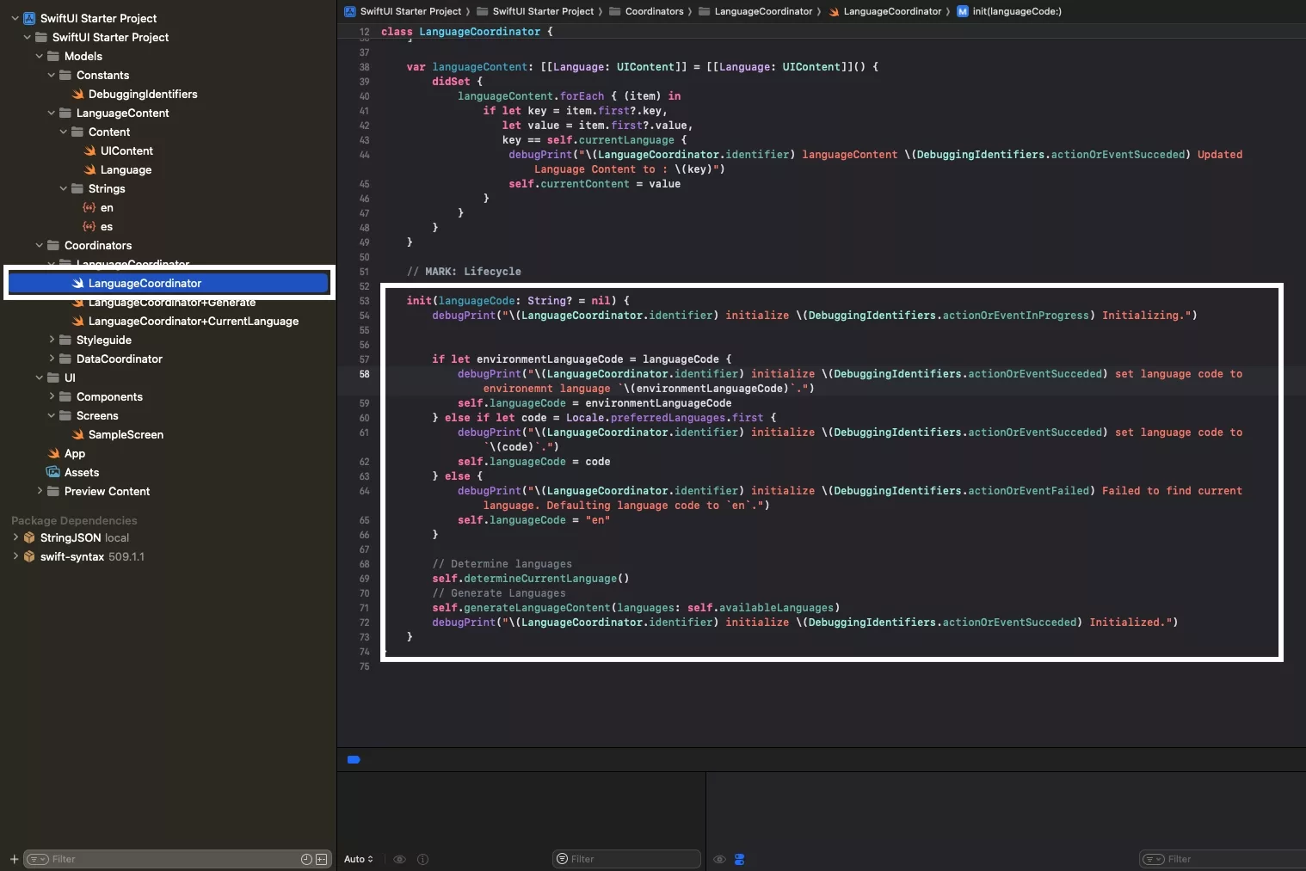Toggle console eye icon
The image size is (1306, 871).
coord(719,859)
